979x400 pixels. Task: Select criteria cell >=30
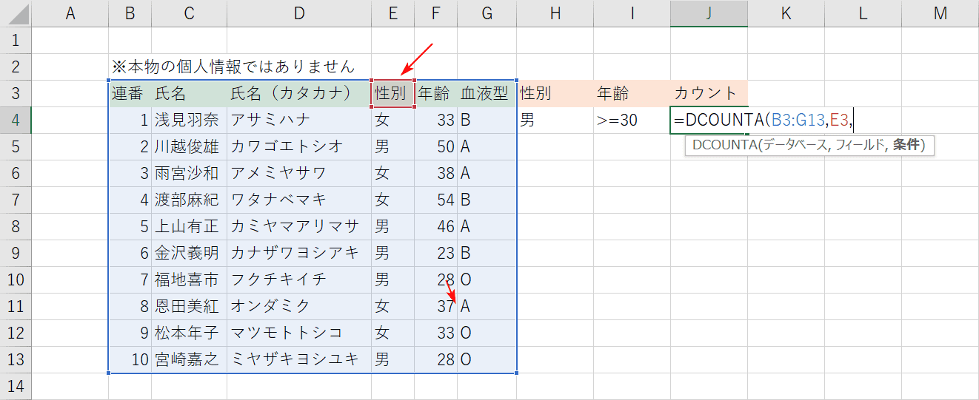pos(632,120)
